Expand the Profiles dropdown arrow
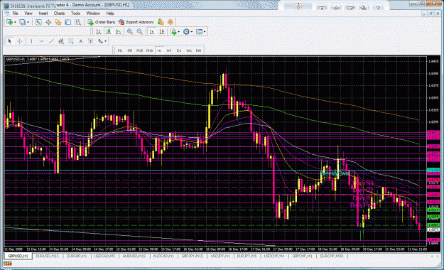The image size is (444, 270). pyautogui.click(x=28, y=22)
